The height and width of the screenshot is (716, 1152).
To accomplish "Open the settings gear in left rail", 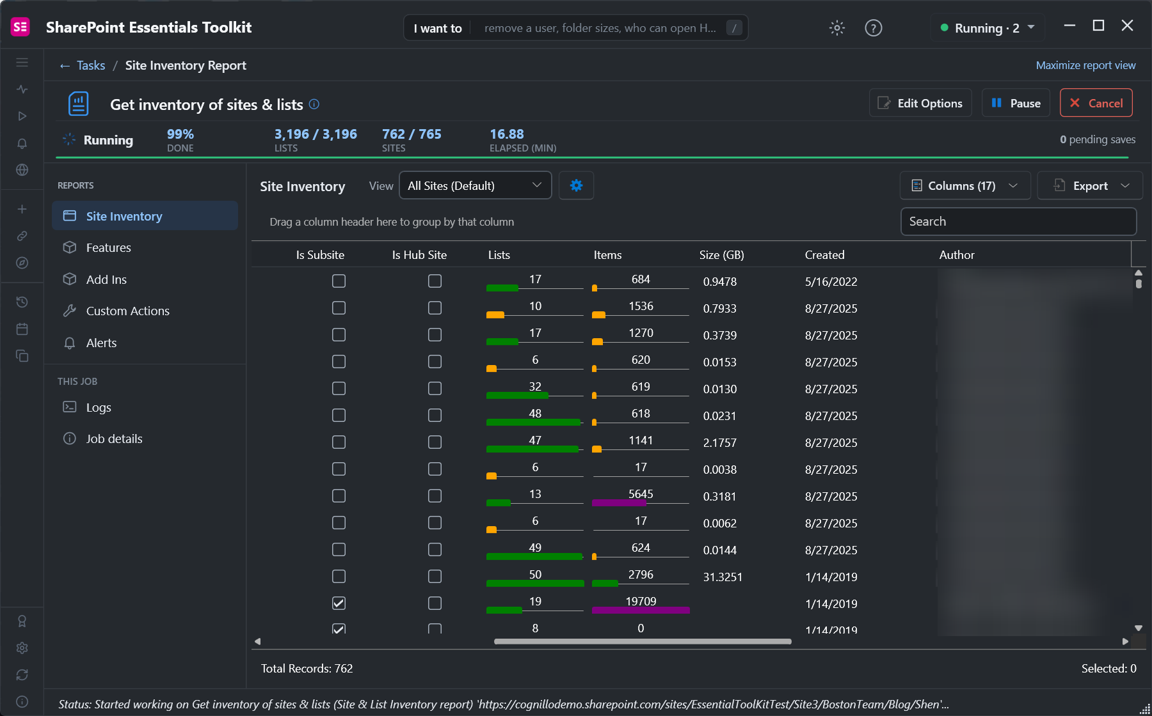I will (x=22, y=648).
